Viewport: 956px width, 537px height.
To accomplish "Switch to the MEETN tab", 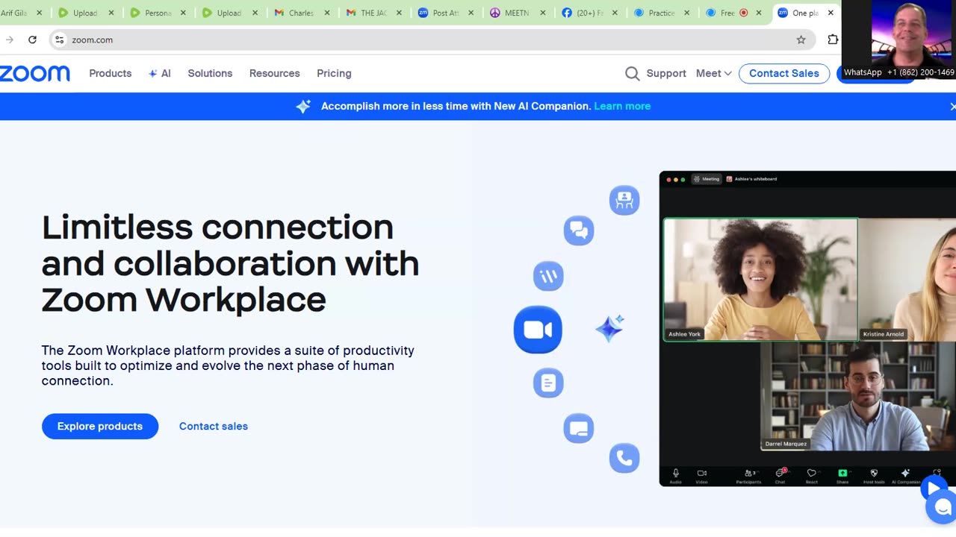I will (x=518, y=13).
